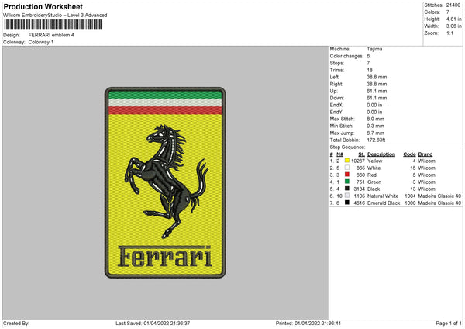Click the barcode under the worksheet title
The width and height of the screenshot is (465, 329).
coord(53,25)
